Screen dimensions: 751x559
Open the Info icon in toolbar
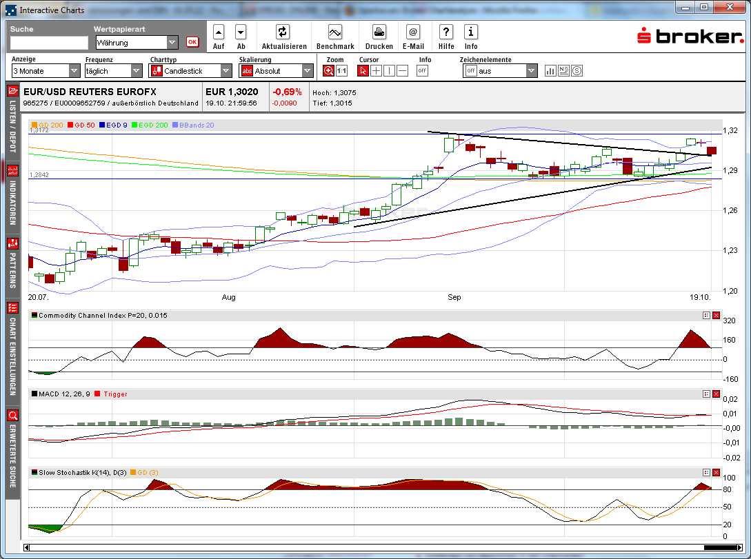(471, 32)
